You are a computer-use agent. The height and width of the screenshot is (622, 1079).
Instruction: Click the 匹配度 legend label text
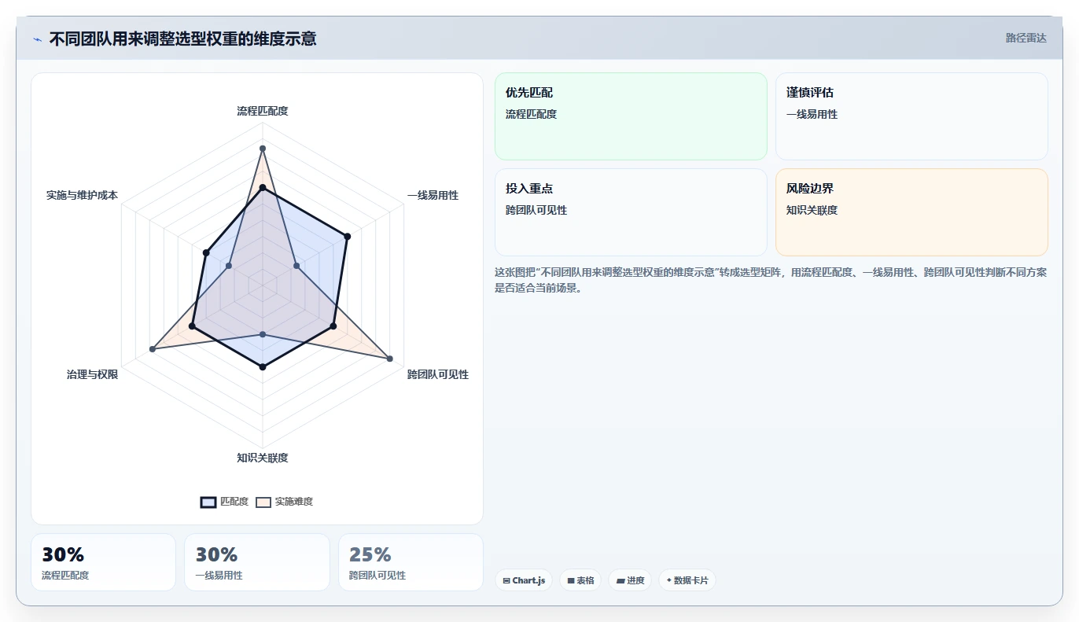coord(234,502)
